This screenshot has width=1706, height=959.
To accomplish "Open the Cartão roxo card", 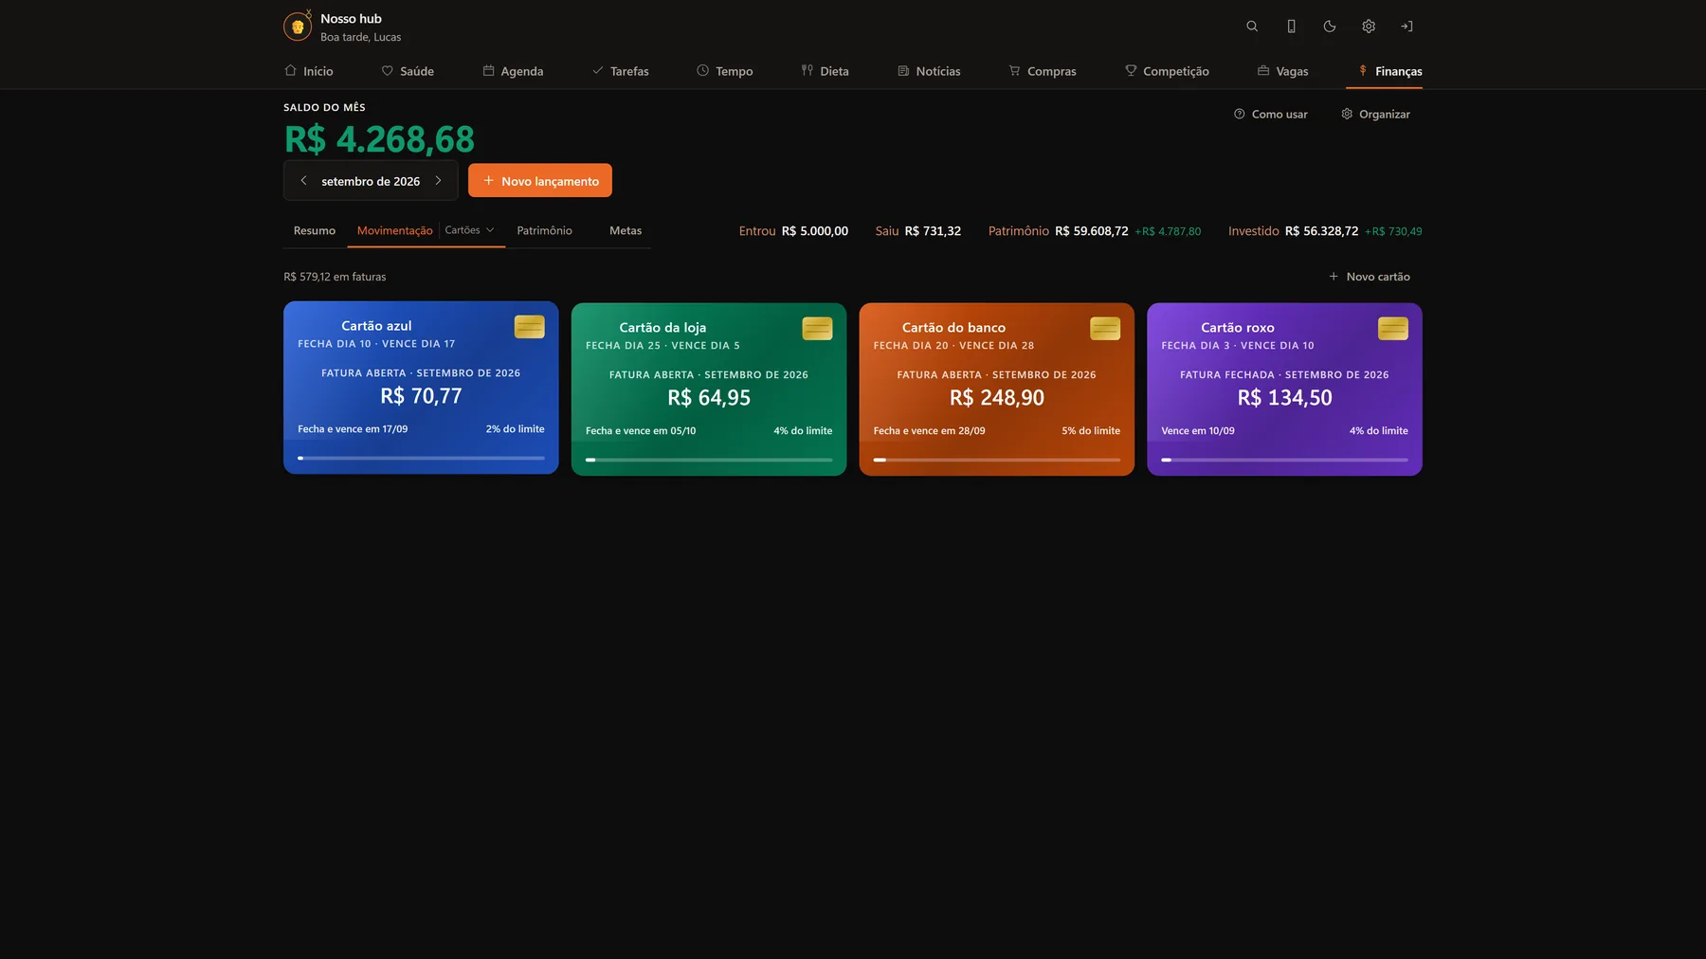I will coord(1284,389).
